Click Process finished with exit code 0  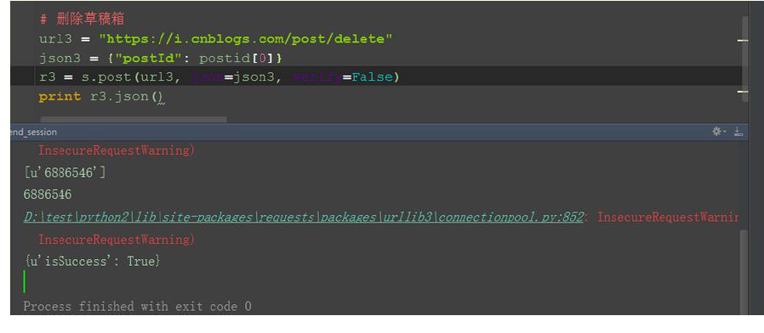(x=138, y=307)
